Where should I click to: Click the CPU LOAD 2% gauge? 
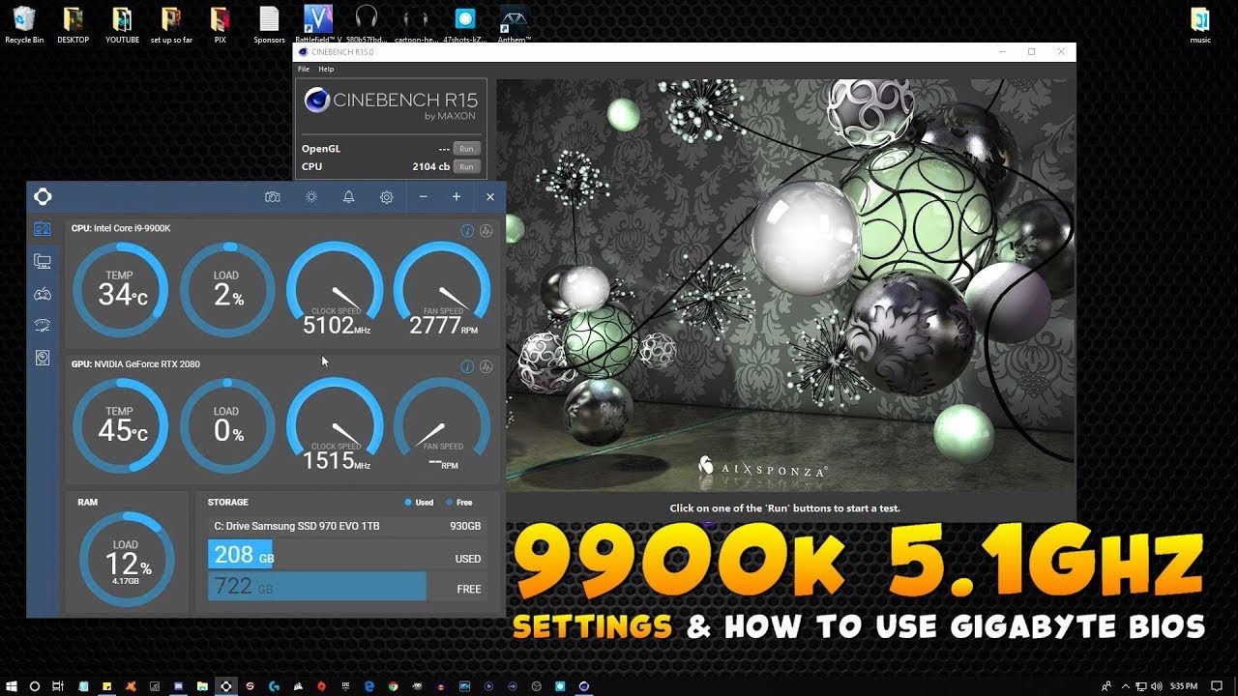pyautogui.click(x=228, y=289)
